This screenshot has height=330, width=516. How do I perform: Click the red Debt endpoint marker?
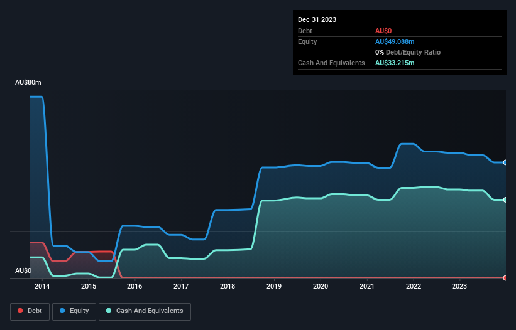point(505,278)
